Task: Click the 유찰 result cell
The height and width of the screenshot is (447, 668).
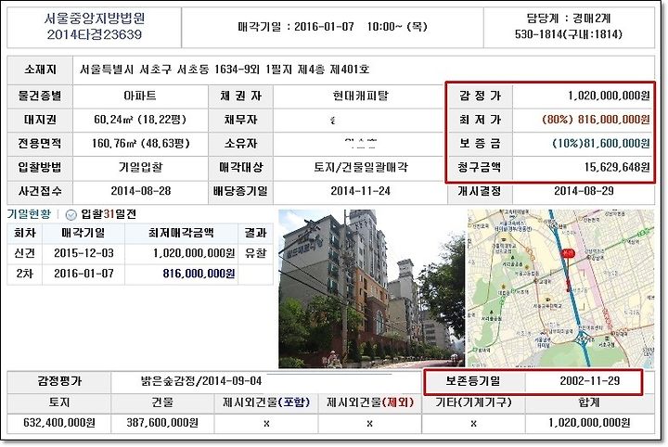Action: 256,253
